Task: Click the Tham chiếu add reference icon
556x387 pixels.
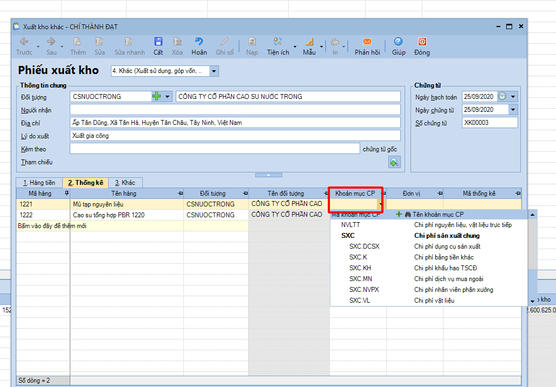Action: pos(394,162)
